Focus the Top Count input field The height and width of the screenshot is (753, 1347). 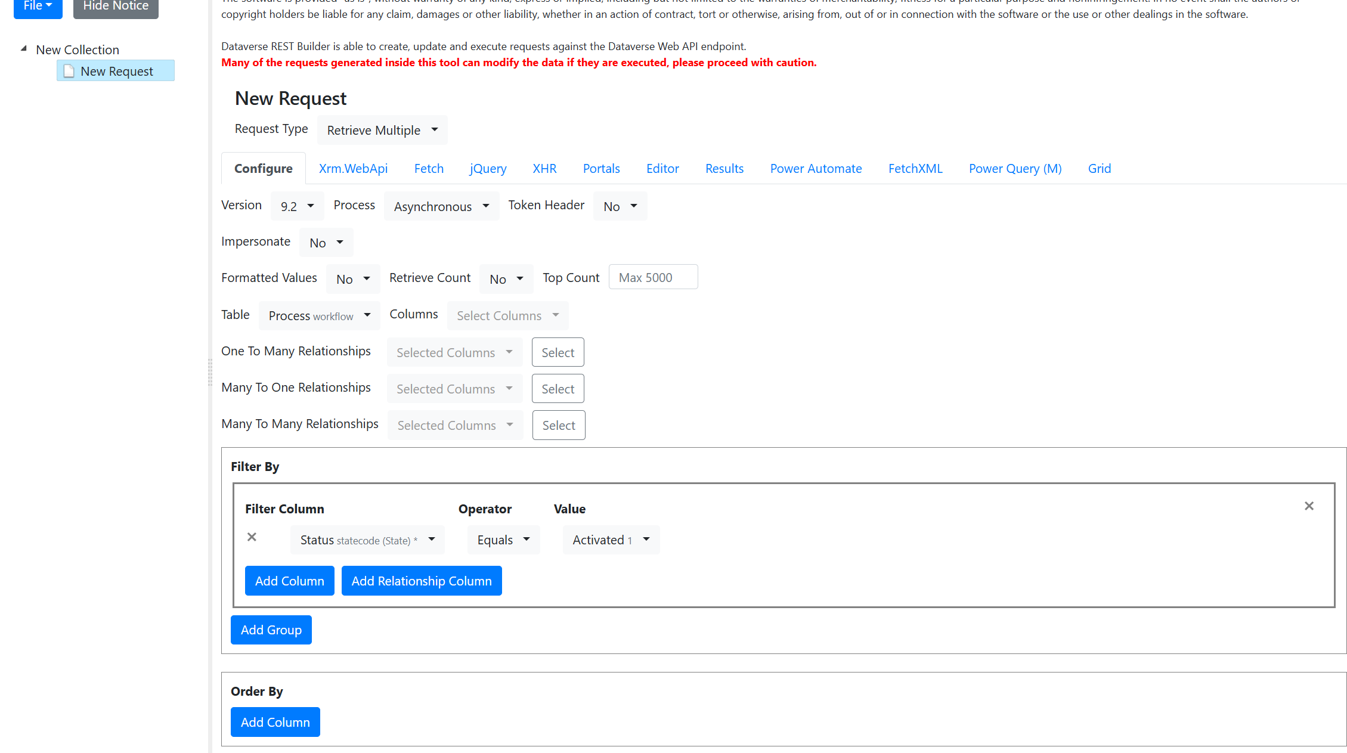coord(653,277)
